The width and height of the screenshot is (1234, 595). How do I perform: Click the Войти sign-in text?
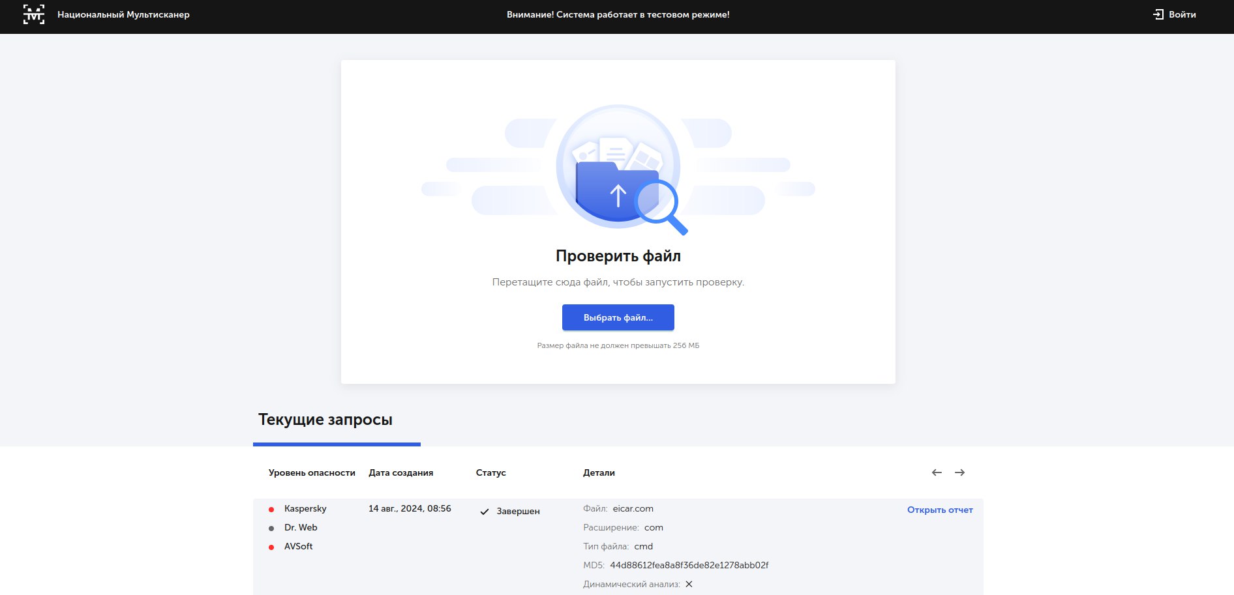(x=1182, y=14)
